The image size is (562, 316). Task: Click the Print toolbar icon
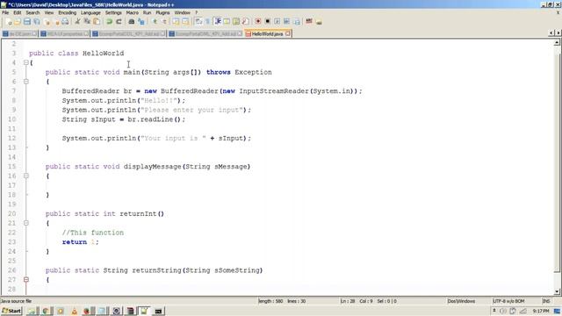[x=65, y=22]
